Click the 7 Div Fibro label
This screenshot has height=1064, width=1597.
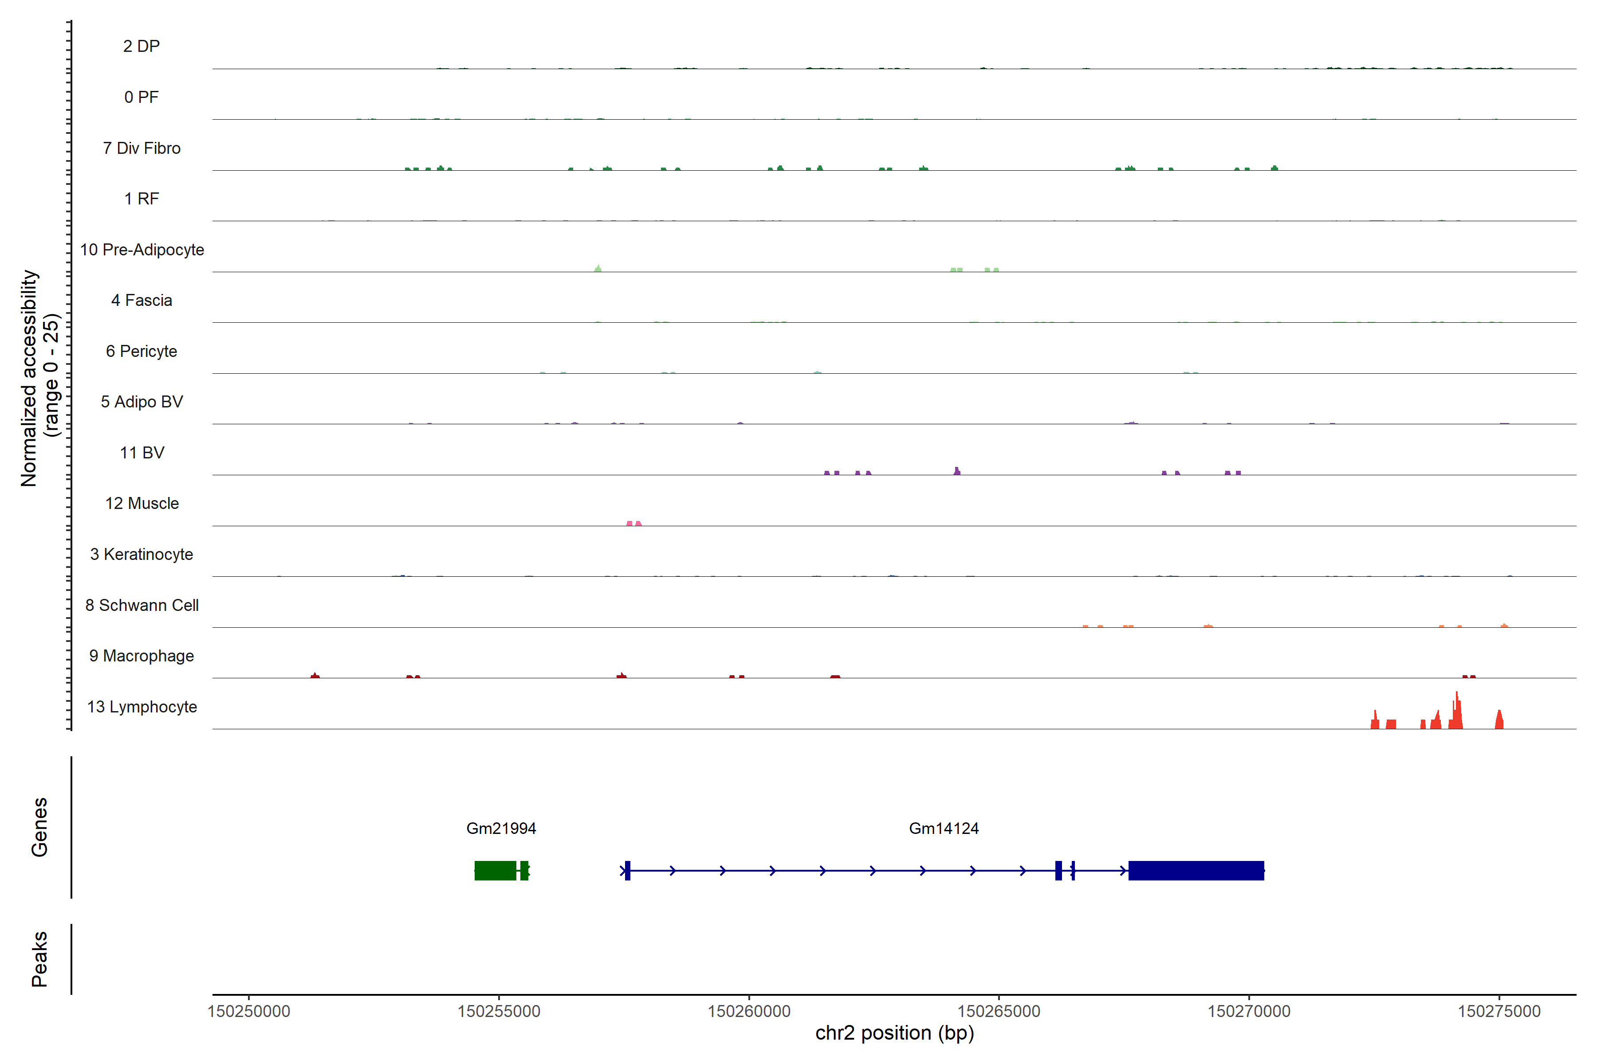click(141, 148)
